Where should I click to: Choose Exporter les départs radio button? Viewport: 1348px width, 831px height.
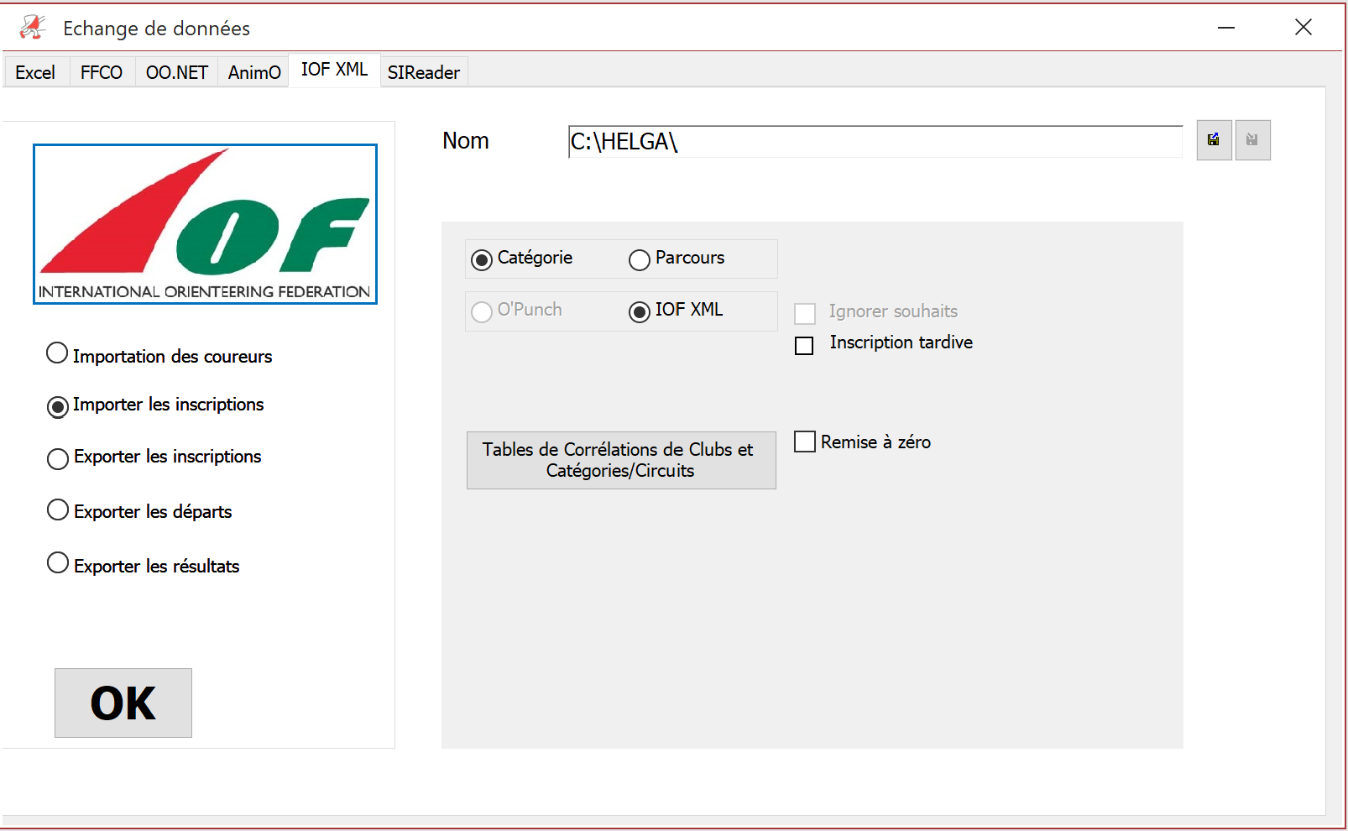(58, 510)
